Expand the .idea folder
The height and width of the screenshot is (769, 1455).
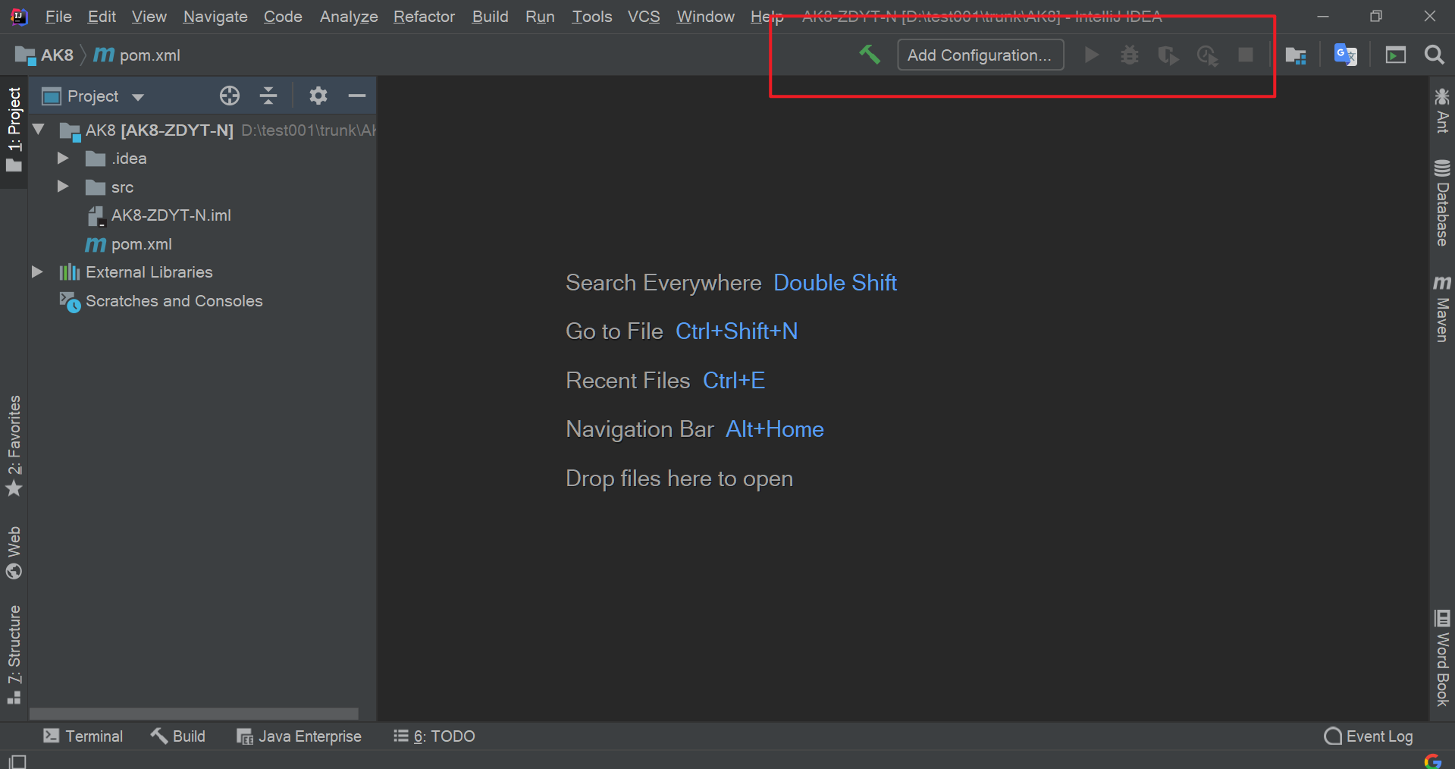coord(64,159)
